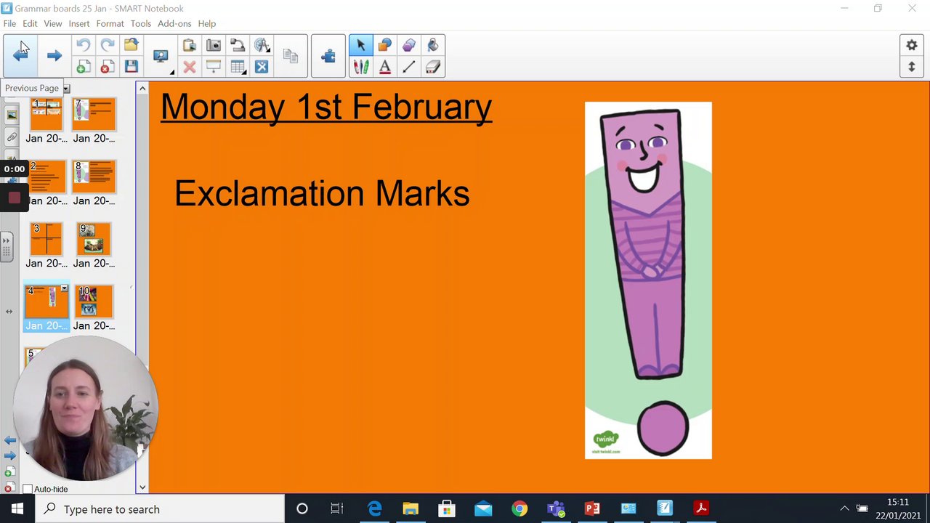Delete the current page from the top toolbar
This screenshot has width=930, height=523.
(x=107, y=67)
